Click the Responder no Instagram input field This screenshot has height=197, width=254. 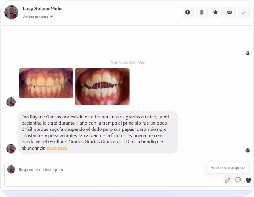(x=109, y=170)
